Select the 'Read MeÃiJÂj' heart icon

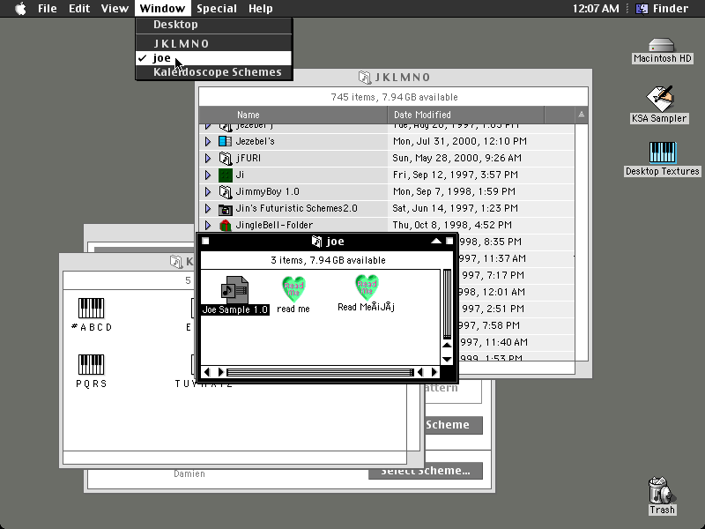pos(367,287)
